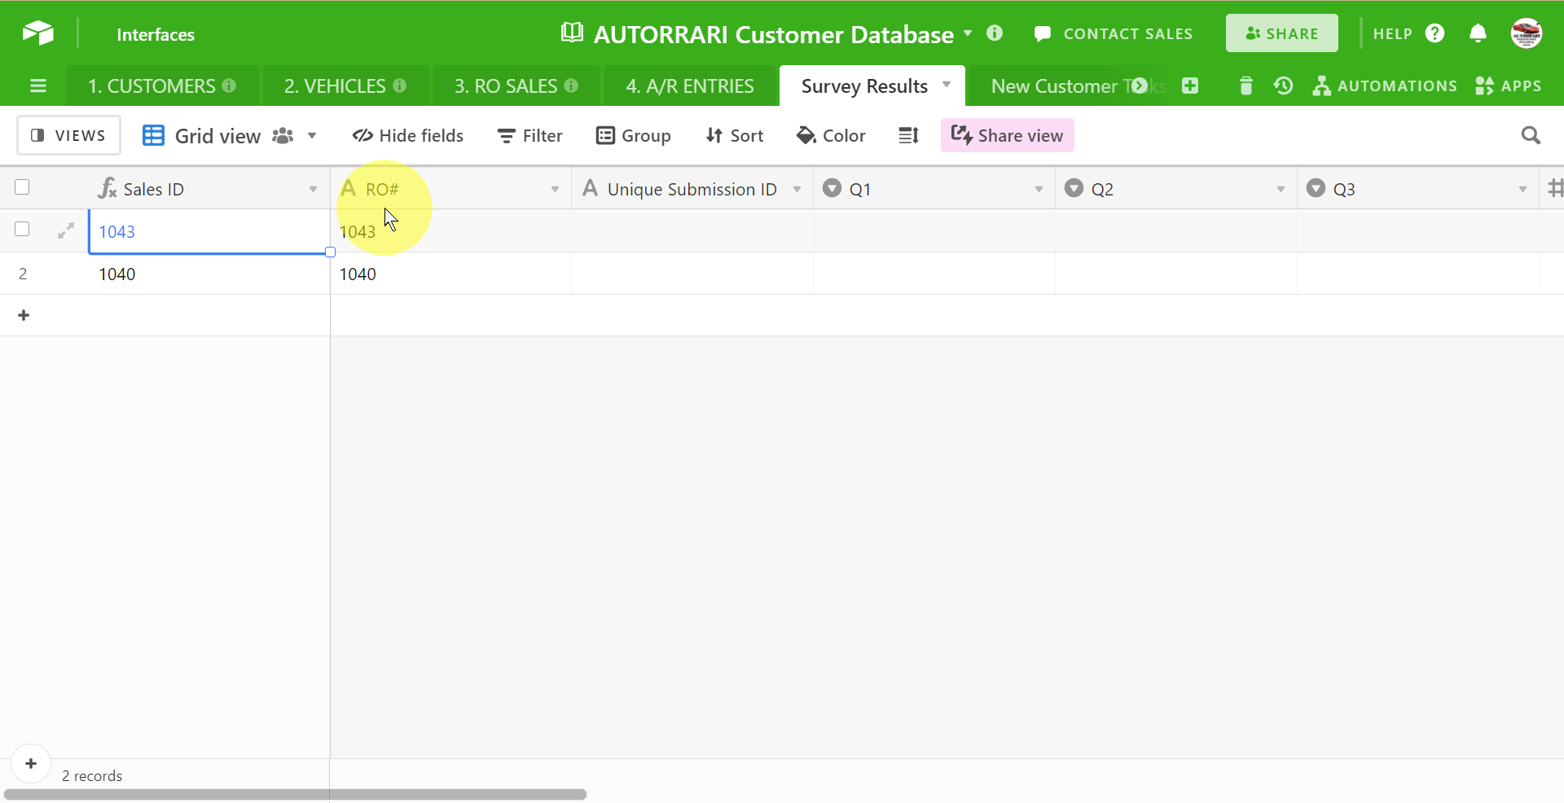Open the base info icon beside the title
The height and width of the screenshot is (803, 1564).
tap(994, 33)
